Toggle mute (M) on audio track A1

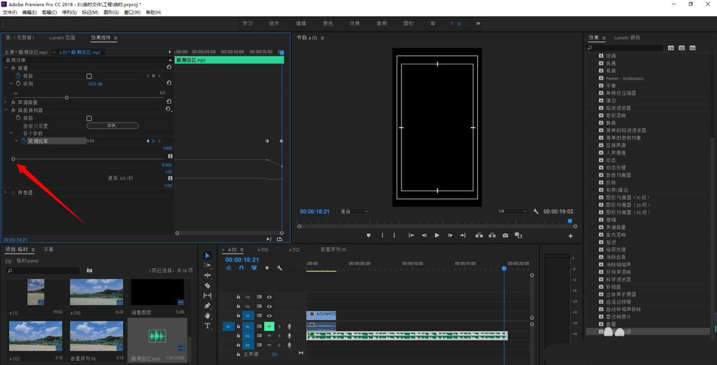269,326
